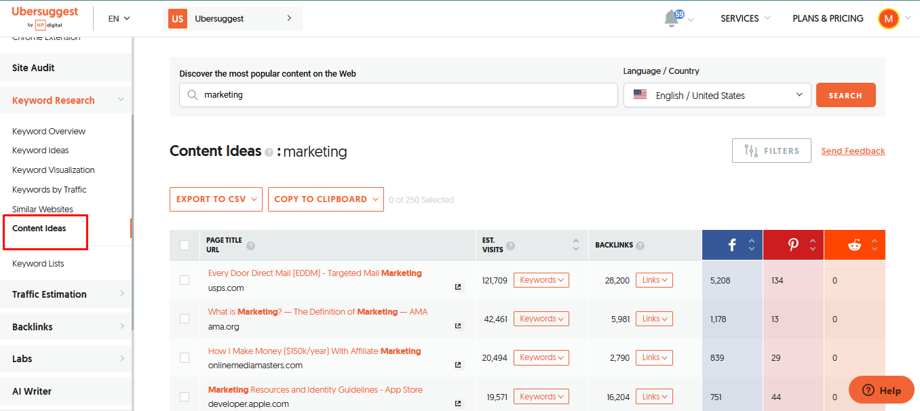This screenshot has height=411, width=920.
Task: Open Plans & Pricing
Action: pyautogui.click(x=828, y=18)
